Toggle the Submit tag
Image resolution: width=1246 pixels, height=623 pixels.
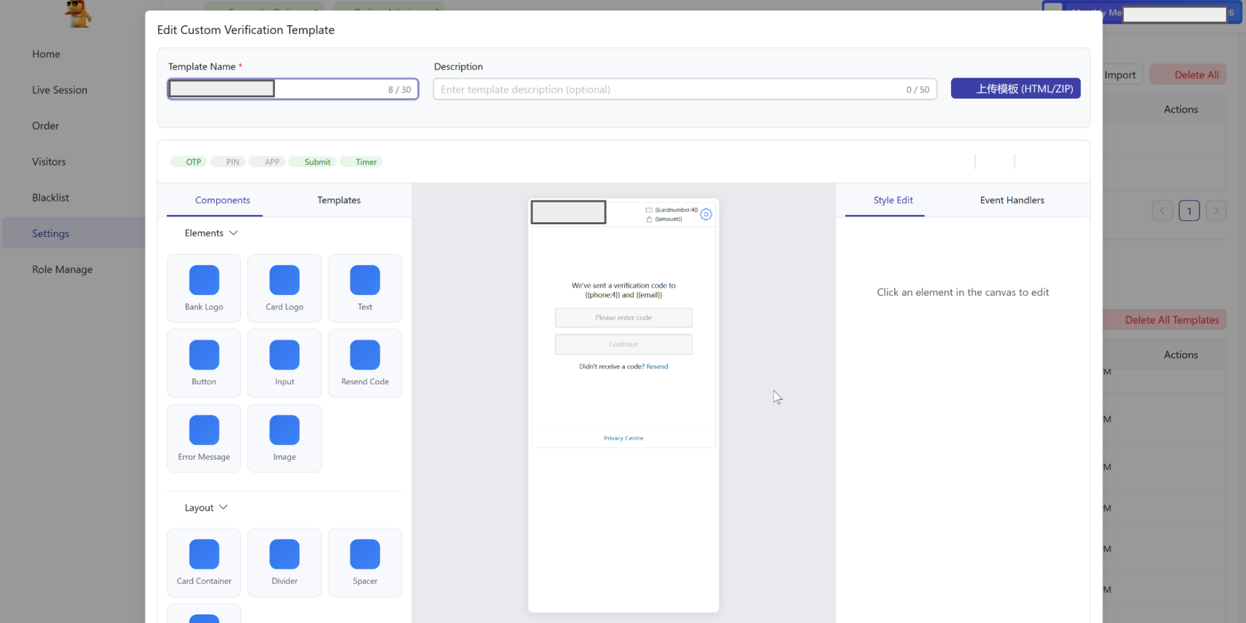(313, 162)
